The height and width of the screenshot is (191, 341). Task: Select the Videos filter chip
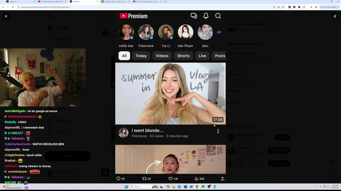coord(162,56)
